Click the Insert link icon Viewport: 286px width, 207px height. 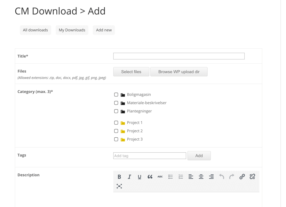tap(242, 177)
